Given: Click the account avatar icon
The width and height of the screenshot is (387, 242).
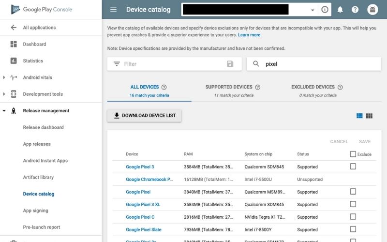Looking at the screenshot, I should coord(372,10).
